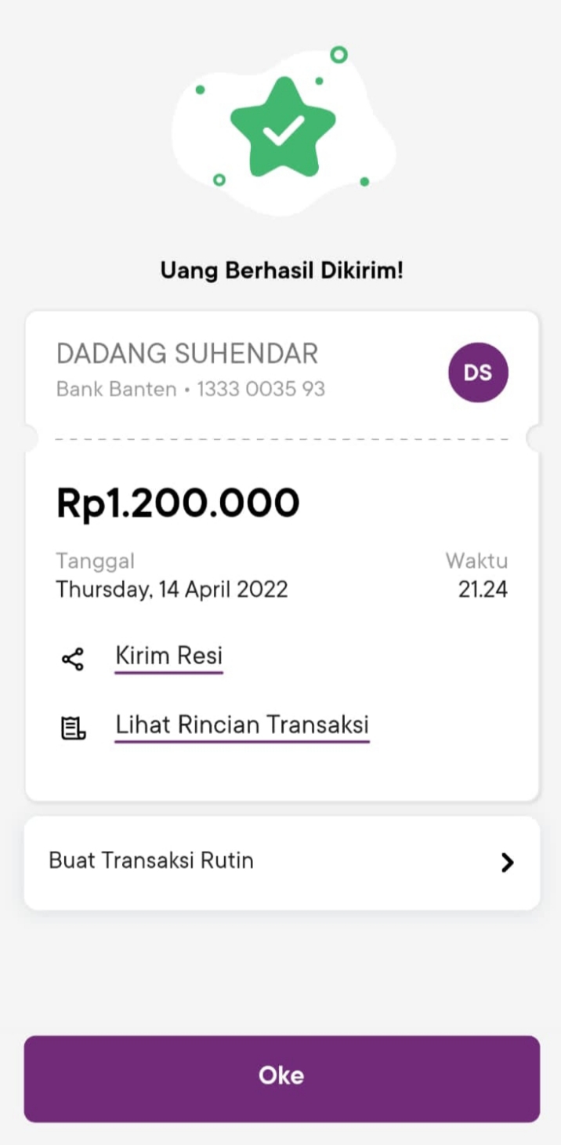Expand Buat Transaksi Rutin with the chevron arrow

pos(507,863)
